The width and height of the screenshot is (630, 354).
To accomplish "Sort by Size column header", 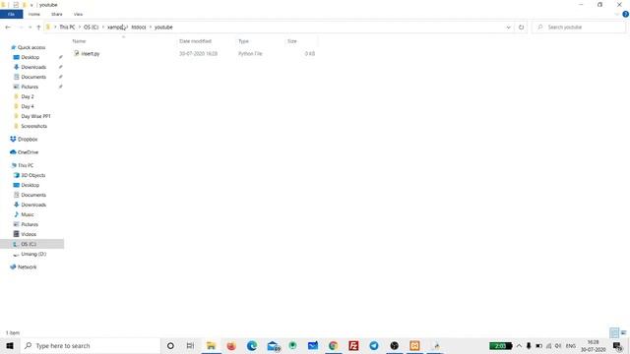I will click(x=292, y=41).
